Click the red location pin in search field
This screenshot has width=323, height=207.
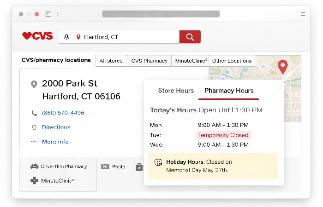pos(78,37)
